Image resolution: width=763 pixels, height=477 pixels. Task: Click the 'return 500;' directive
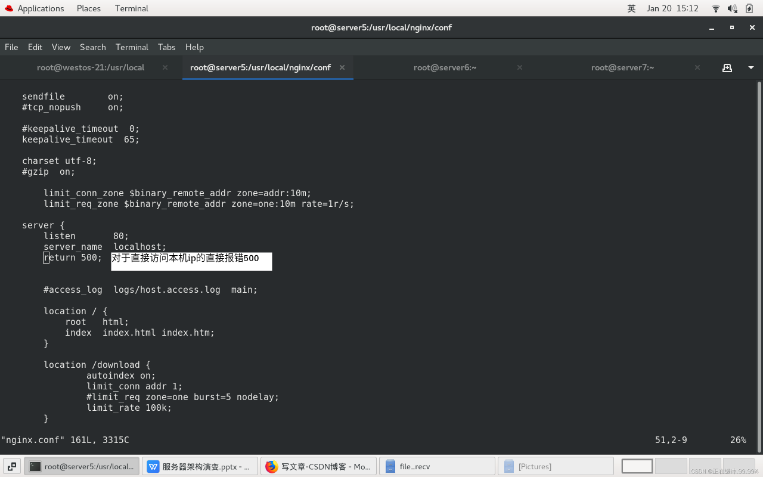[x=73, y=258]
